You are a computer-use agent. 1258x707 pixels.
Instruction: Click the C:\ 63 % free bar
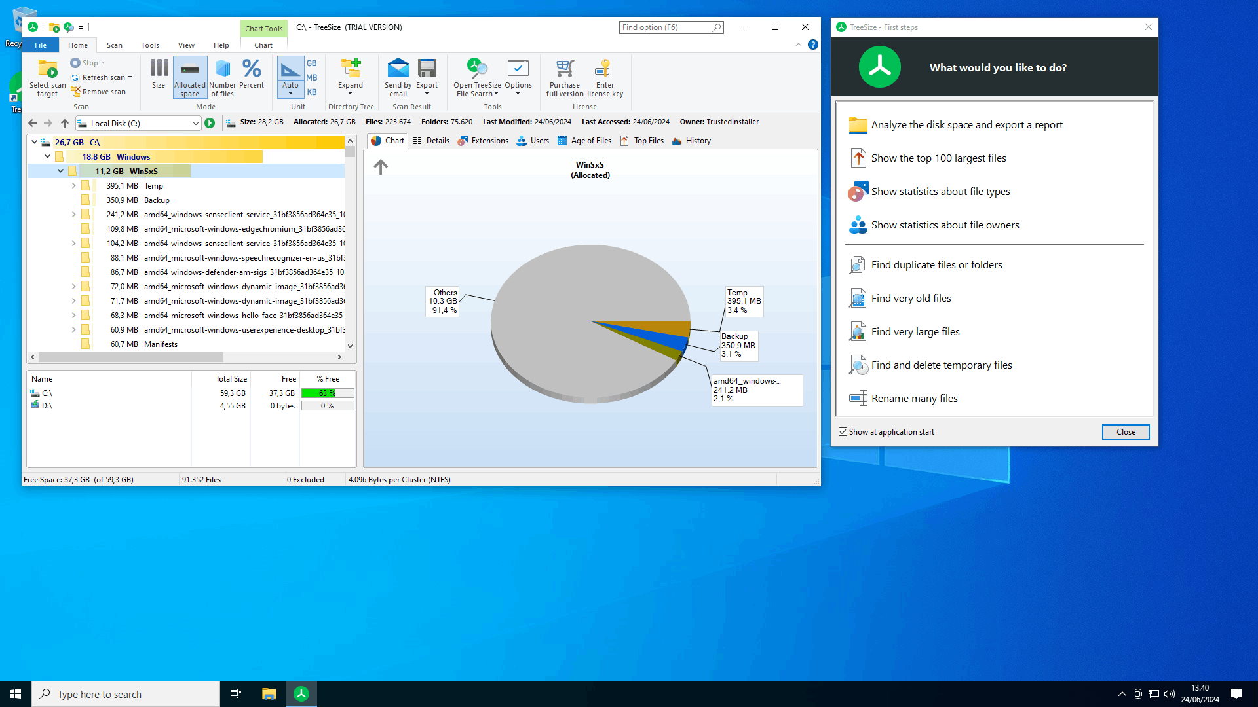point(328,393)
